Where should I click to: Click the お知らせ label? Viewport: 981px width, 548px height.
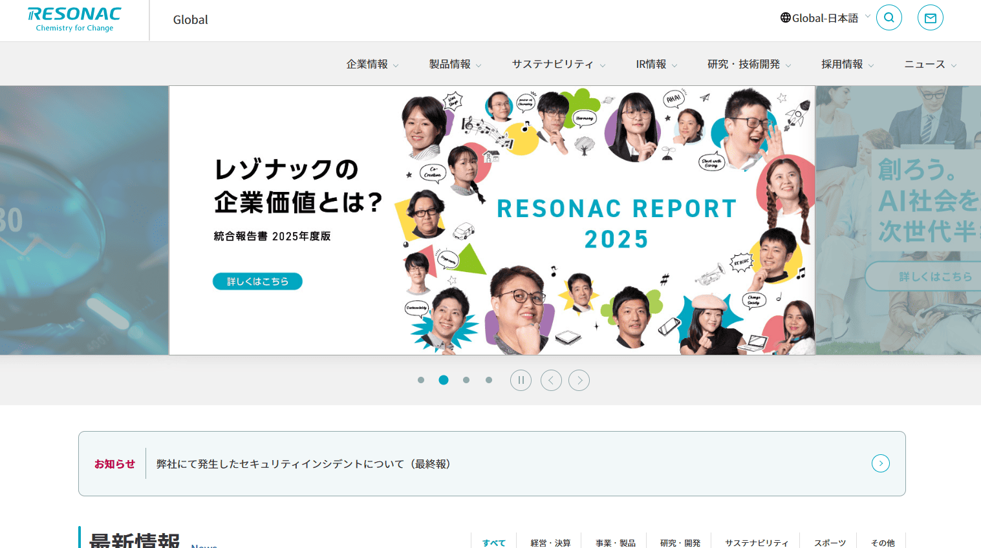click(114, 464)
